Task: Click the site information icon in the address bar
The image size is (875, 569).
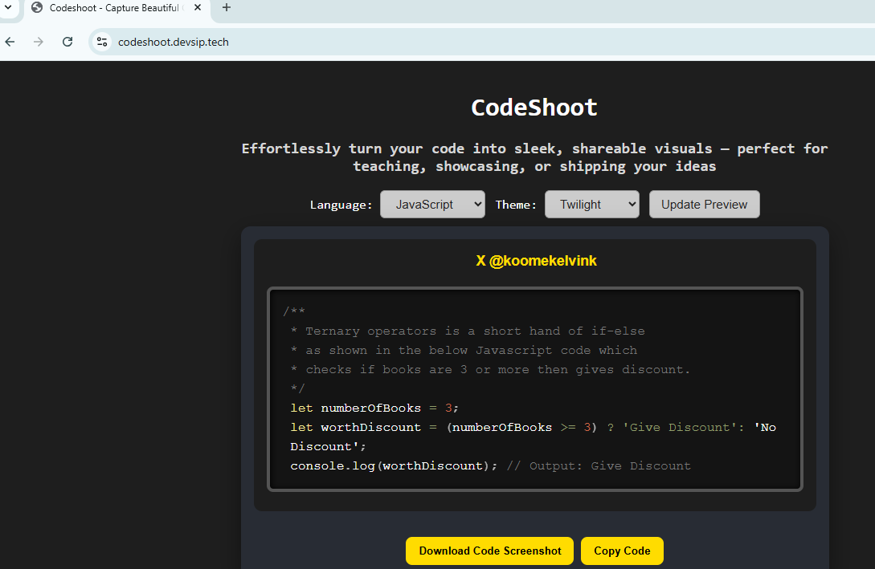Action: pos(101,41)
